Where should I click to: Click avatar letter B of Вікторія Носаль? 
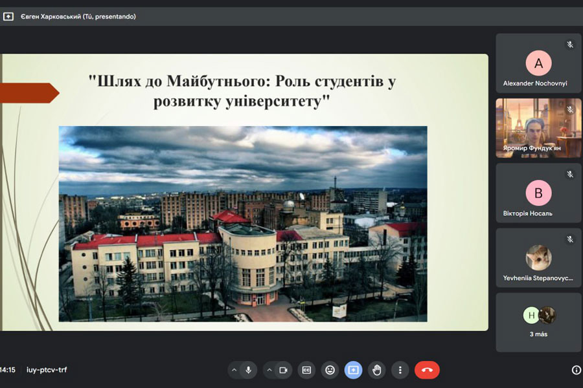(538, 193)
